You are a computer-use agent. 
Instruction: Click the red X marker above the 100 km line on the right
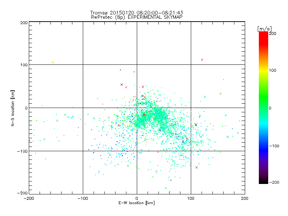coord(202,60)
